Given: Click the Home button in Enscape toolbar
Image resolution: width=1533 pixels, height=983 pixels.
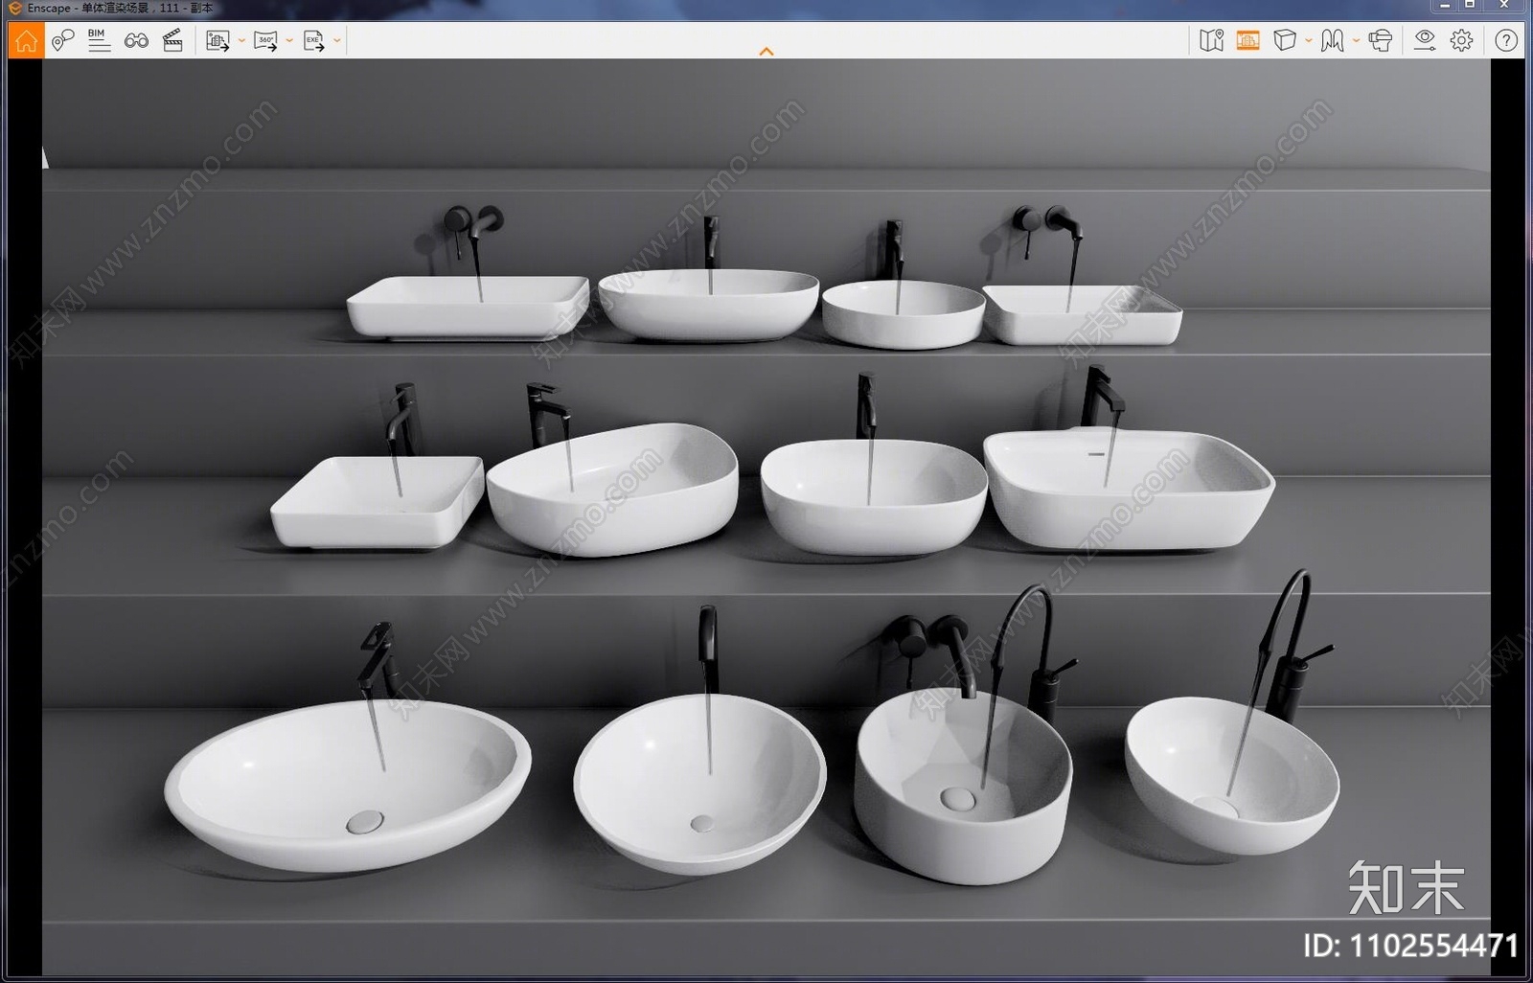Looking at the screenshot, I should tap(26, 40).
